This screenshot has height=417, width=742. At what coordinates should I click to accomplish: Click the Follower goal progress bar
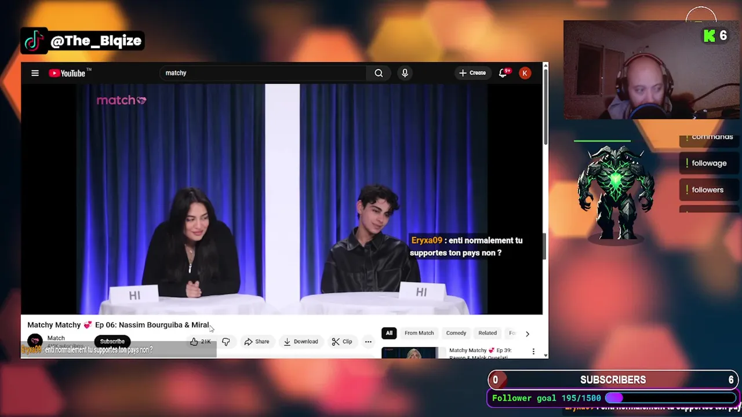click(671, 398)
